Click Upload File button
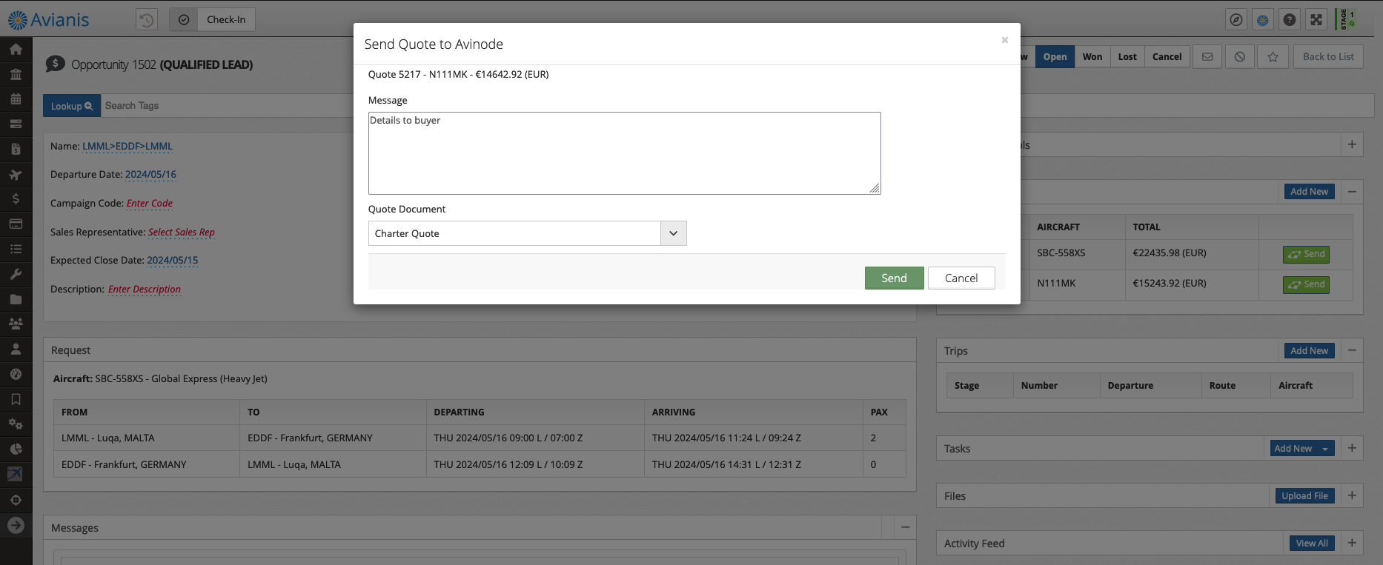 pos(1304,496)
